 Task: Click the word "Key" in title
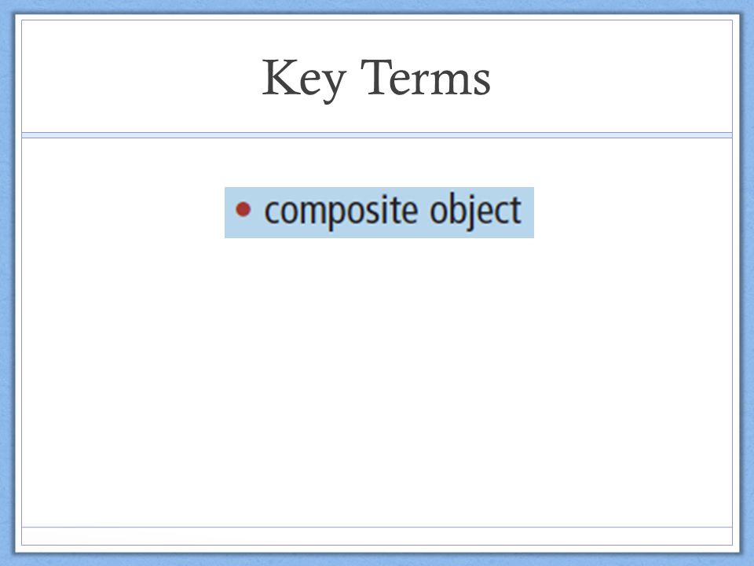(304, 79)
